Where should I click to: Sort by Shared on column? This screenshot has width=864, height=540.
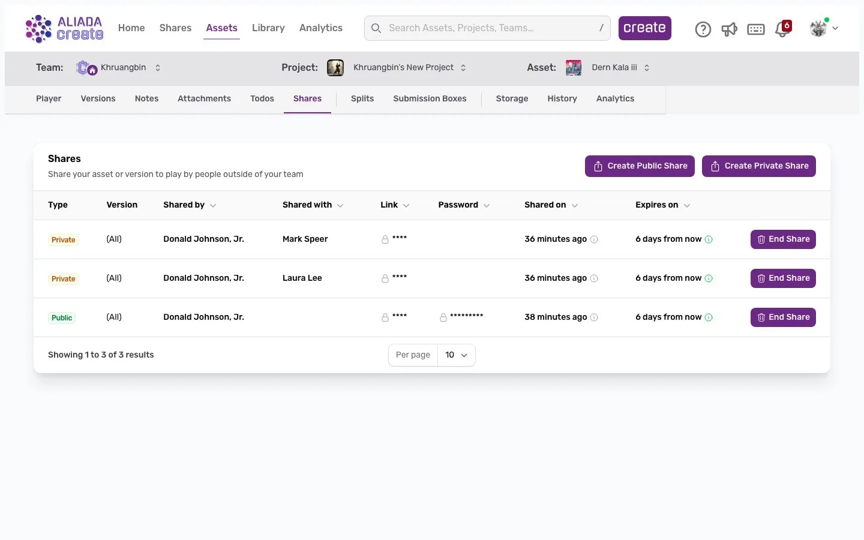pyautogui.click(x=551, y=205)
